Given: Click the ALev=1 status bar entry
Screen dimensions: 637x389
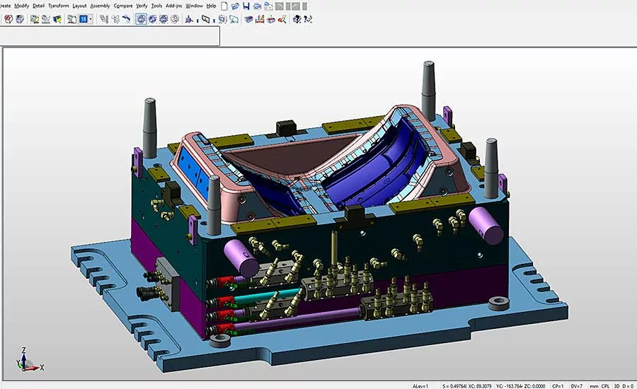Looking at the screenshot, I should (420, 386).
